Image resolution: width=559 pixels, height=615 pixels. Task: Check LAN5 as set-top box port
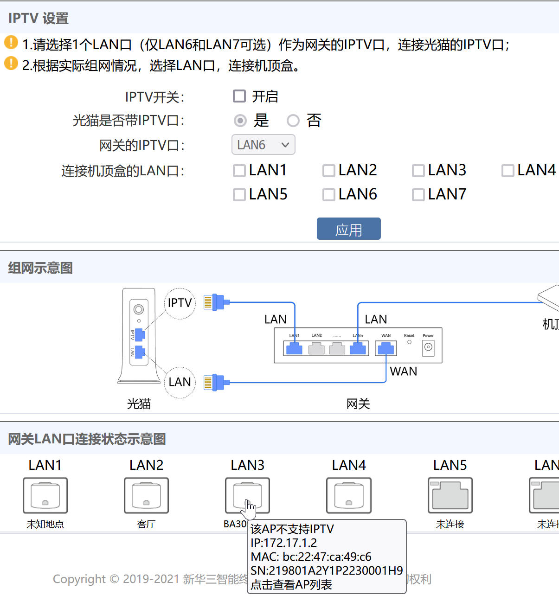tap(239, 195)
